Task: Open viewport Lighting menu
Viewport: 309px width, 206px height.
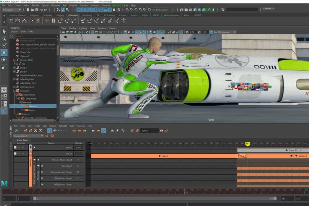Action: [83, 28]
